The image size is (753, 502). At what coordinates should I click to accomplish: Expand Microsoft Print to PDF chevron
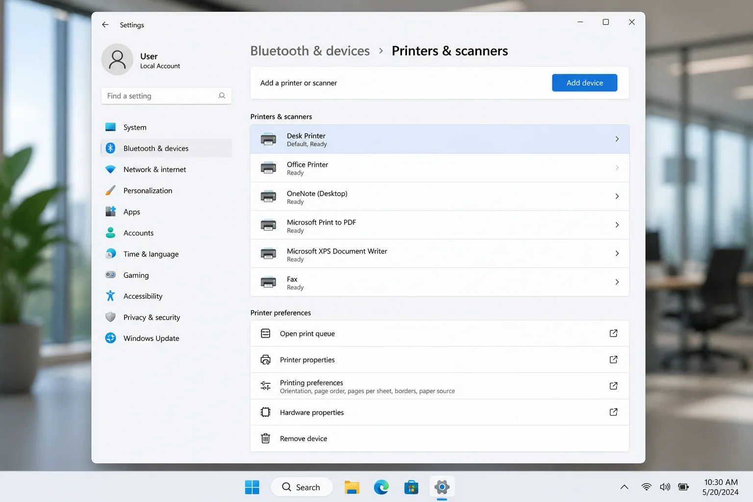[x=617, y=225]
